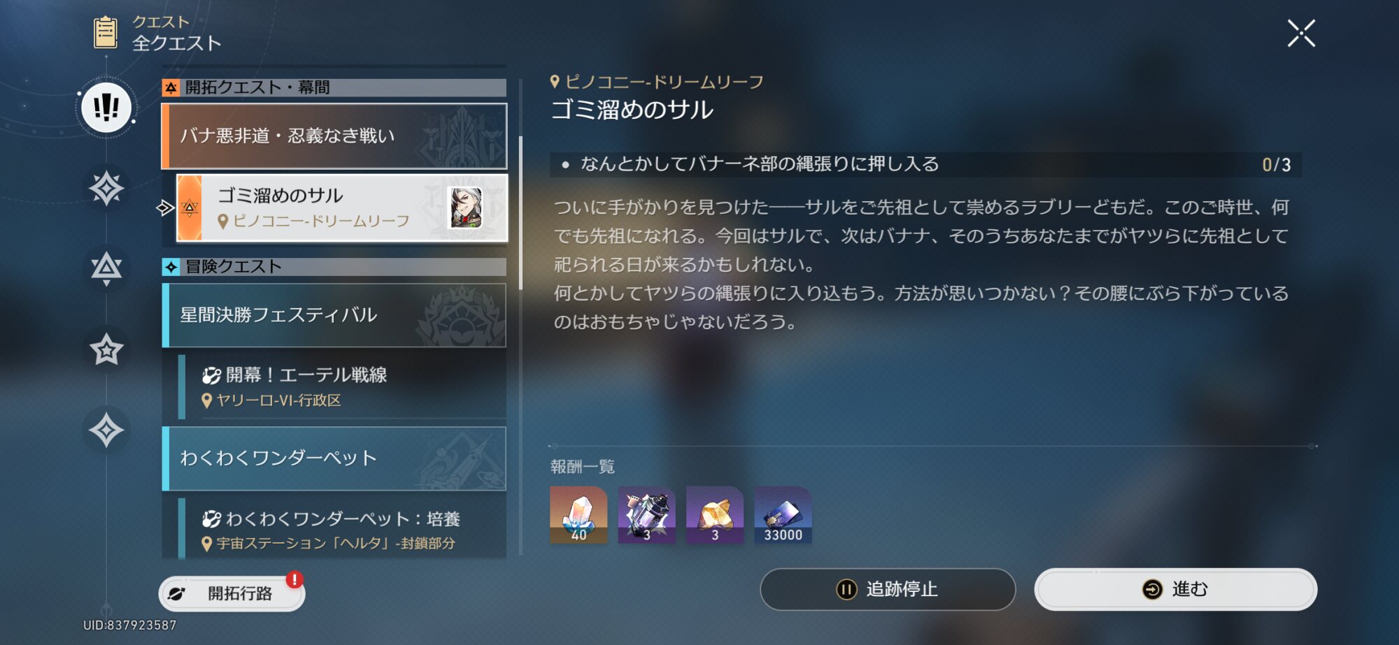Select the four-point star quest category icon
The width and height of the screenshot is (1399, 645).
pyautogui.click(x=106, y=189)
